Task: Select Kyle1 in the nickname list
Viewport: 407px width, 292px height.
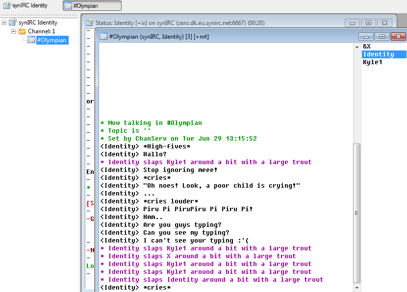Action: tap(372, 62)
